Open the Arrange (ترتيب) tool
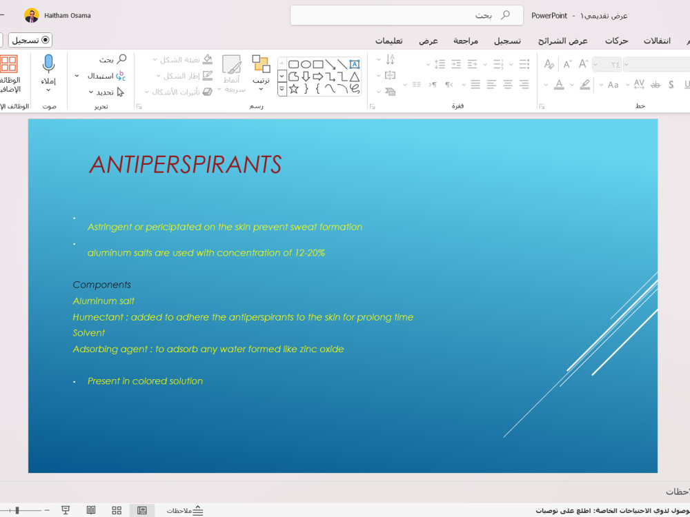Image resolution: width=690 pixels, height=517 pixels. (261, 72)
